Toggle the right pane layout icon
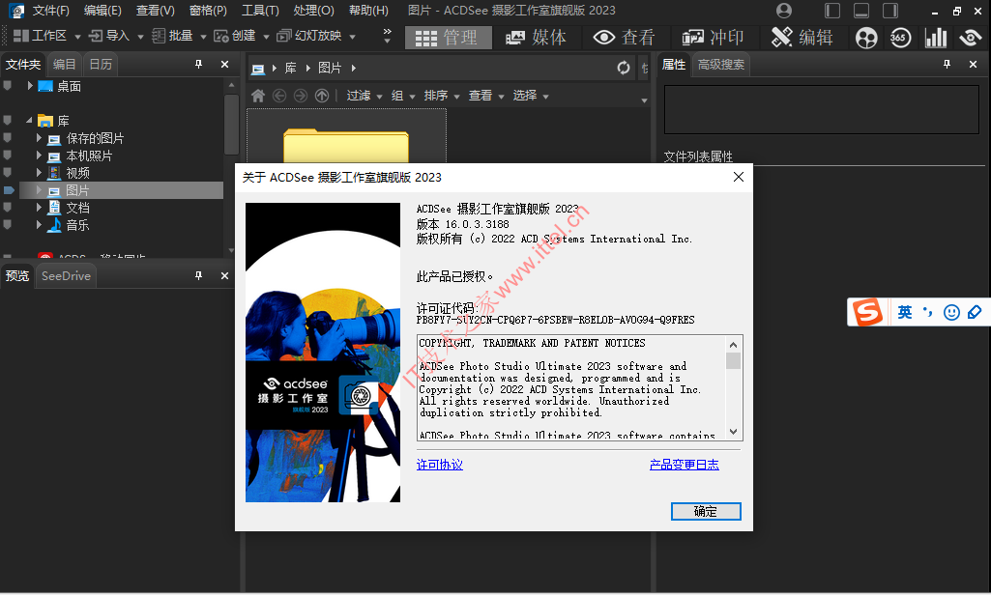991x595 pixels. (890, 11)
